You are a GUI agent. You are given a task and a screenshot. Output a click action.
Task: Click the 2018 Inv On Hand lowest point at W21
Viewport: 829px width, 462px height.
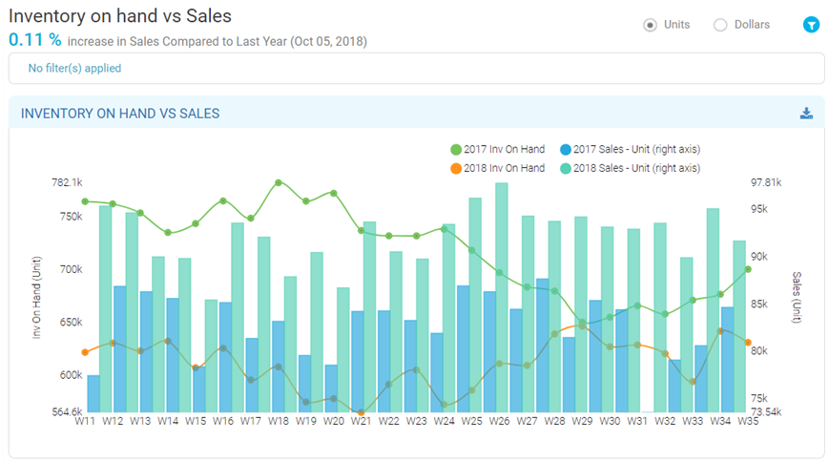point(362,412)
